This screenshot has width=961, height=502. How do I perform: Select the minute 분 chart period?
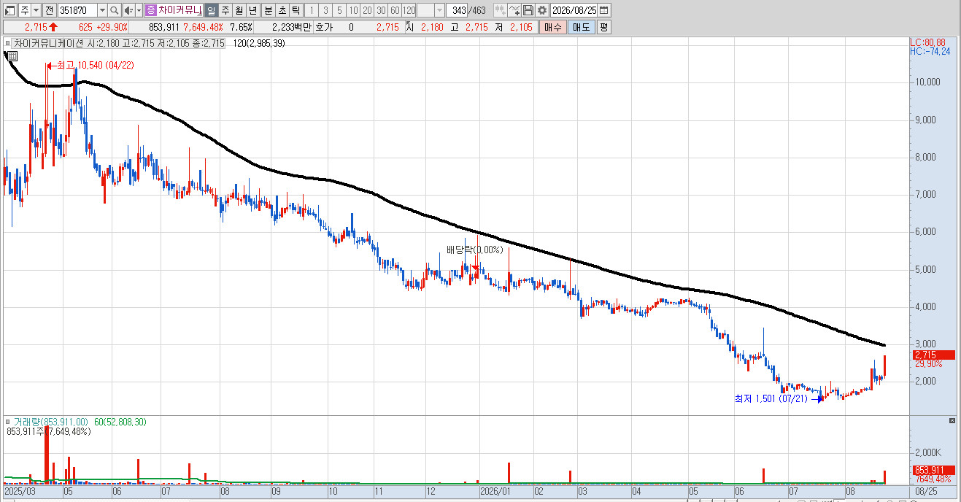268,10
